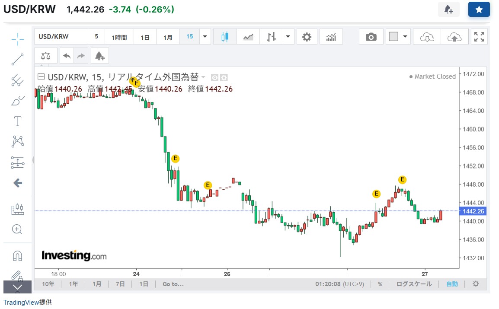Select the text annotation tool
Image resolution: width=499 pixels, height=309 pixels.
[x=18, y=121]
